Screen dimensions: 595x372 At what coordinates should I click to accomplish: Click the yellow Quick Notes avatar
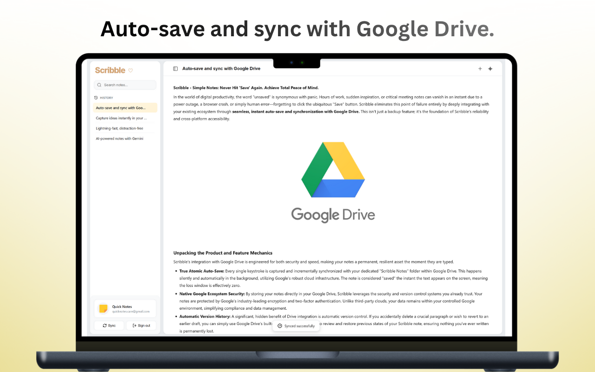click(x=103, y=309)
